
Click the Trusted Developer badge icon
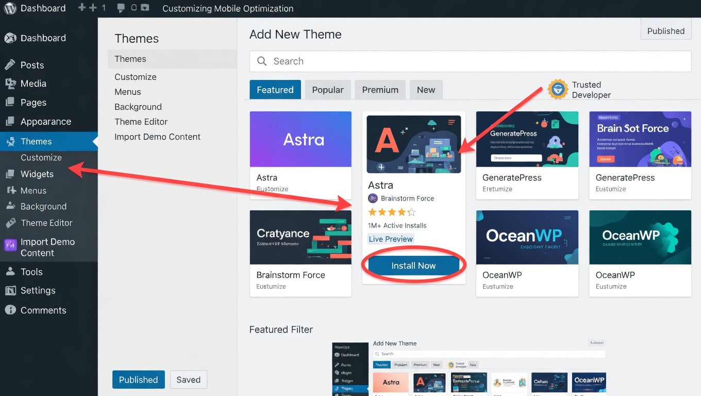tap(557, 89)
